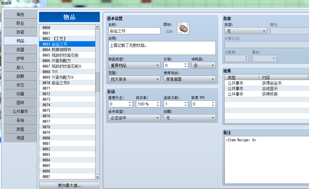
Task: Expand the 动画 dropdown showing 无
Action: [190, 118]
